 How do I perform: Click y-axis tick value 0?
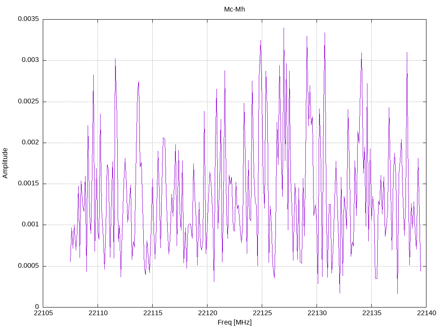point(37,307)
